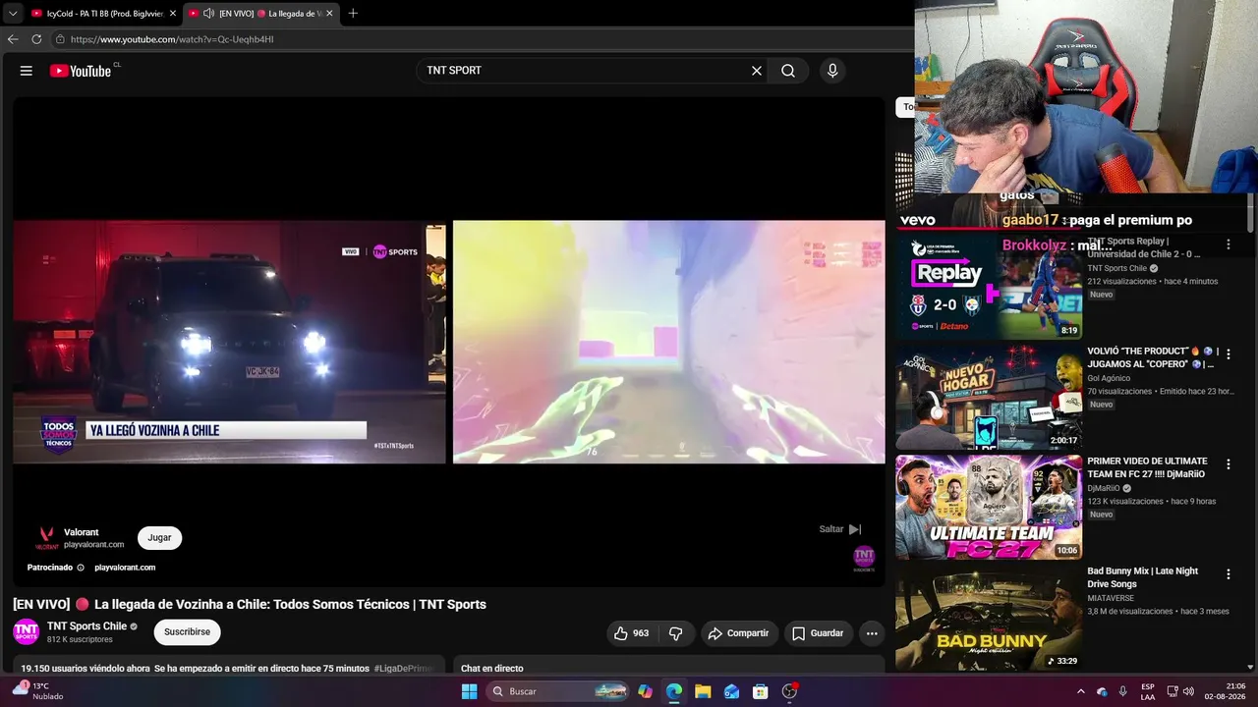Screen dimensions: 1258x707
Task: Go to the YouTube home logo
Action: pos(81,71)
